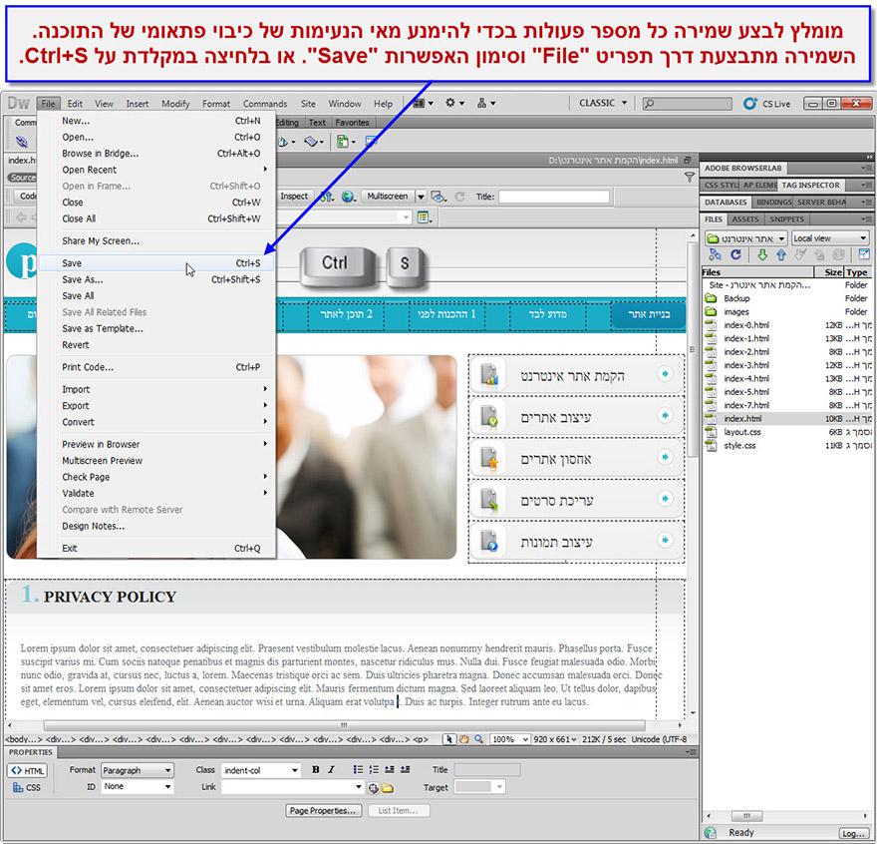The height and width of the screenshot is (844, 877).
Task: Select Print Code... menu item
Action: click(x=156, y=367)
